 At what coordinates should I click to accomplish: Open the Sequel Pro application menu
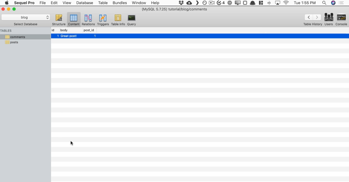pos(24,3)
